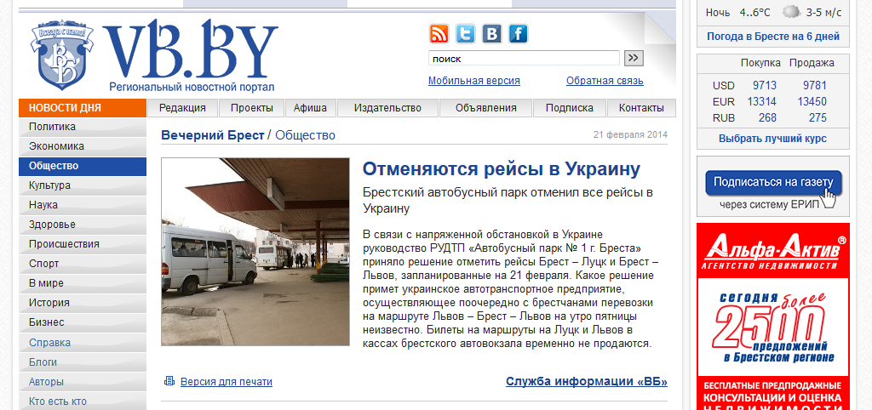Click the weather cloud icon
The height and width of the screenshot is (410, 872).
tap(791, 12)
